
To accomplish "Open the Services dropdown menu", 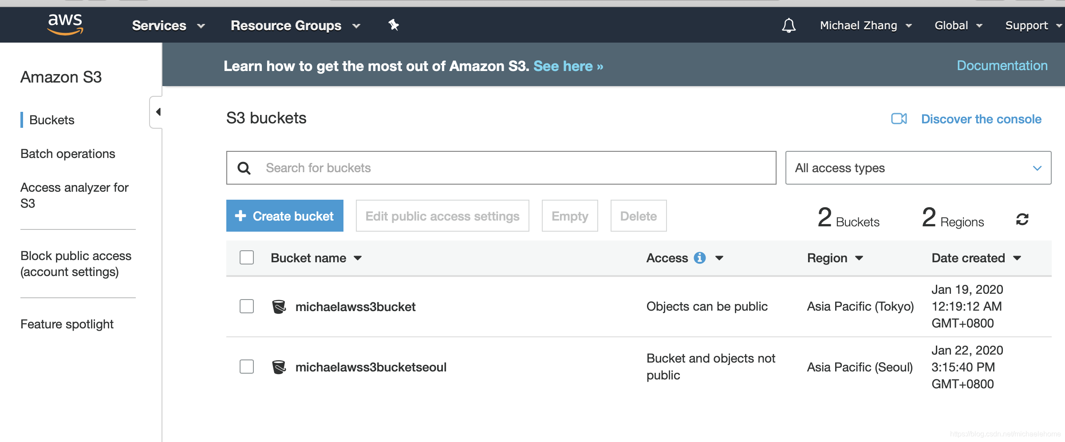I will (x=169, y=26).
